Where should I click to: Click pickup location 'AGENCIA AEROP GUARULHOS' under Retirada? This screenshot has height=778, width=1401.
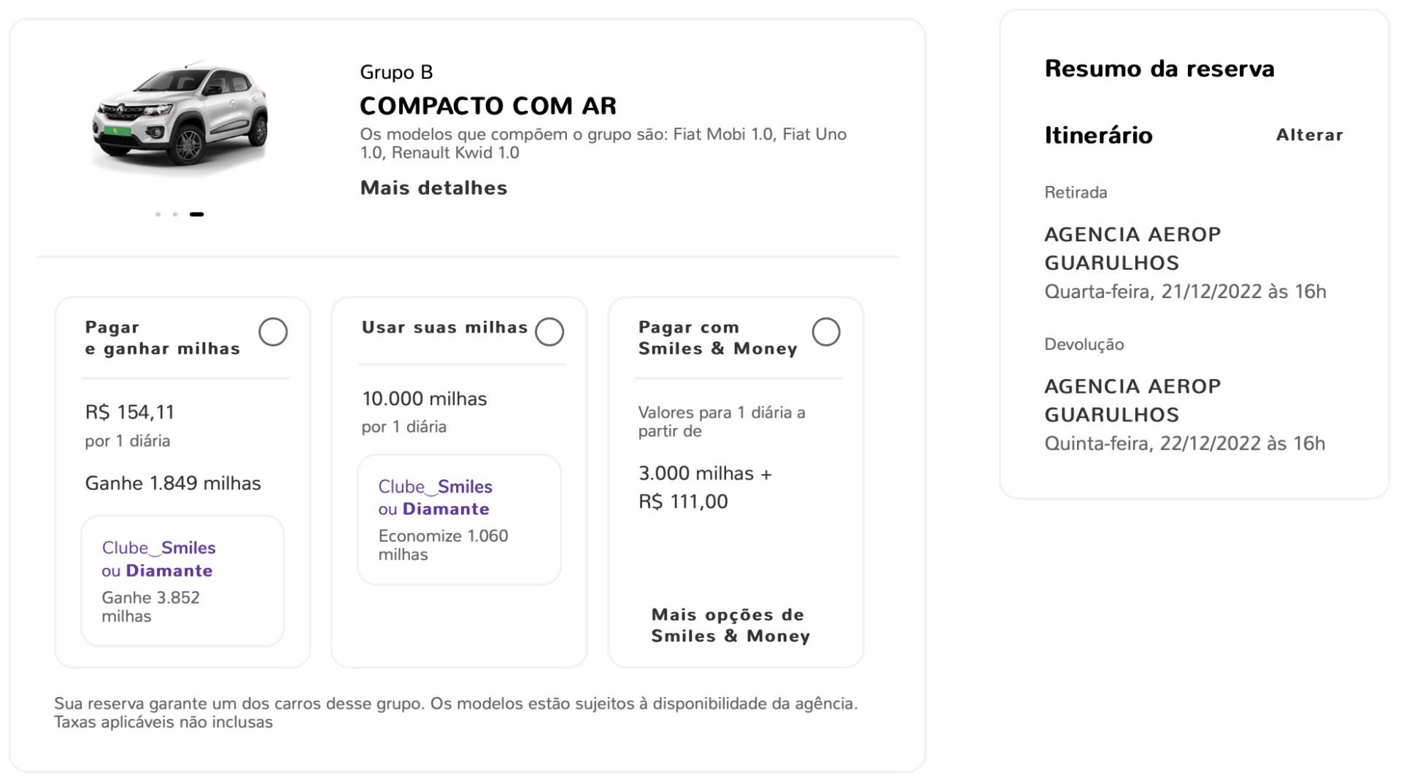(1132, 249)
